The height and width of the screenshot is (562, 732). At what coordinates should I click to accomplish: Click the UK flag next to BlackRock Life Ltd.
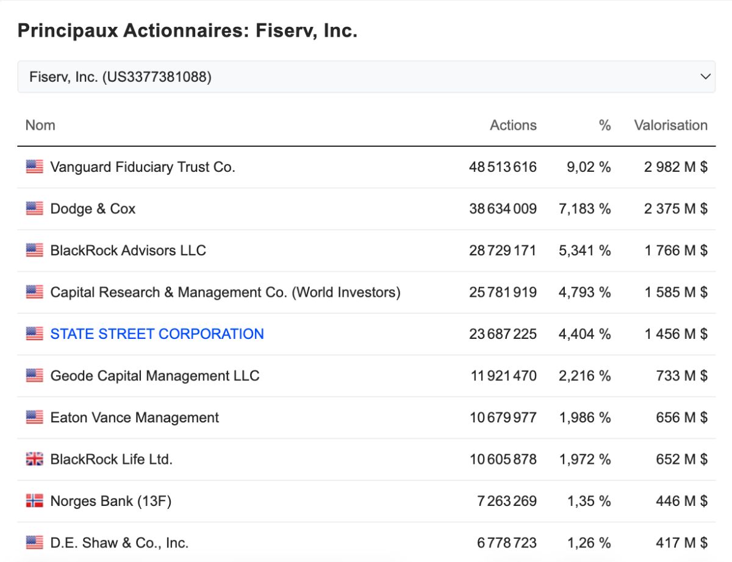(x=35, y=459)
